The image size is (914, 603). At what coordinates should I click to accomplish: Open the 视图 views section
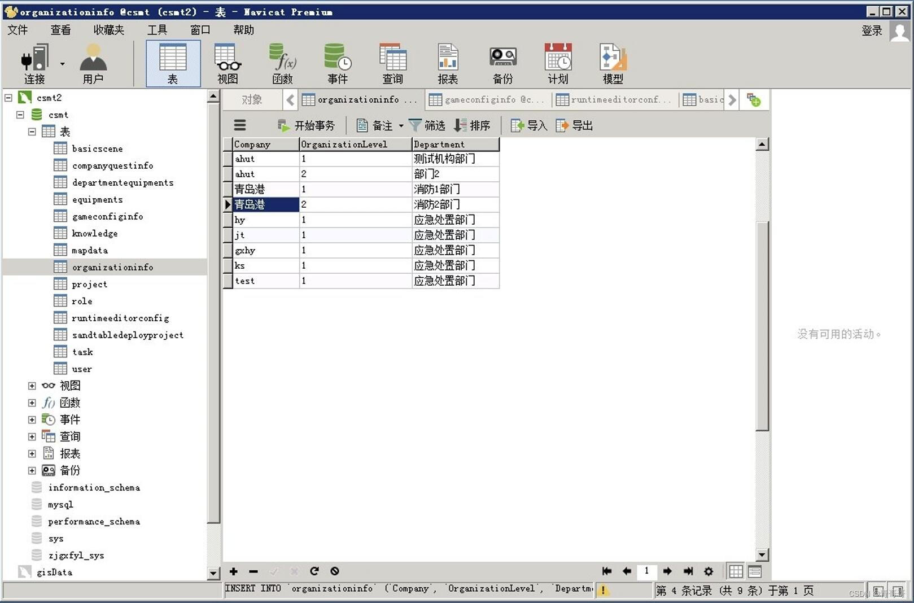coord(228,64)
